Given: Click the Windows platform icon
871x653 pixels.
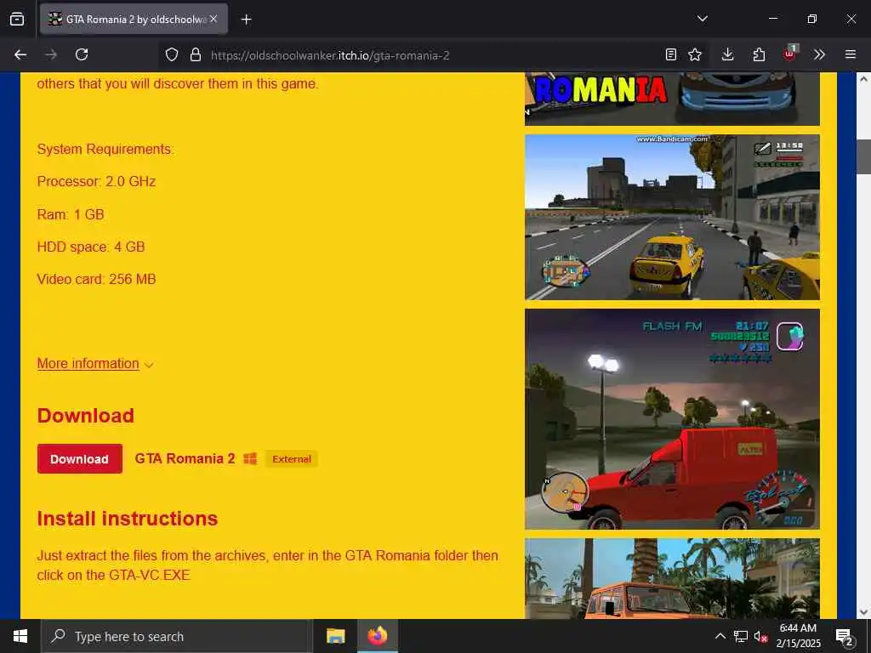Looking at the screenshot, I should [x=250, y=458].
